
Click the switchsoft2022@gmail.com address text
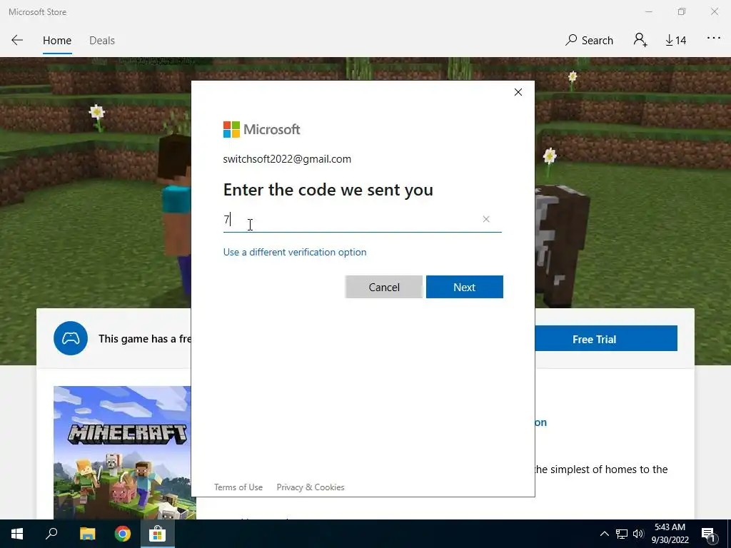[287, 159]
